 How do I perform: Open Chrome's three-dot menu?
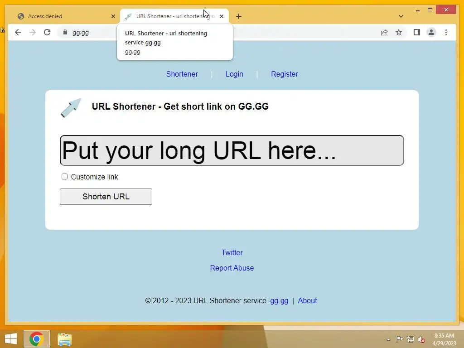[446, 32]
